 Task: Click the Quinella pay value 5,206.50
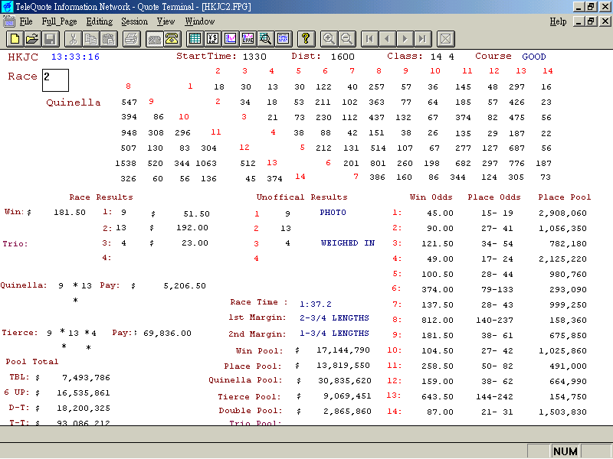coord(185,286)
